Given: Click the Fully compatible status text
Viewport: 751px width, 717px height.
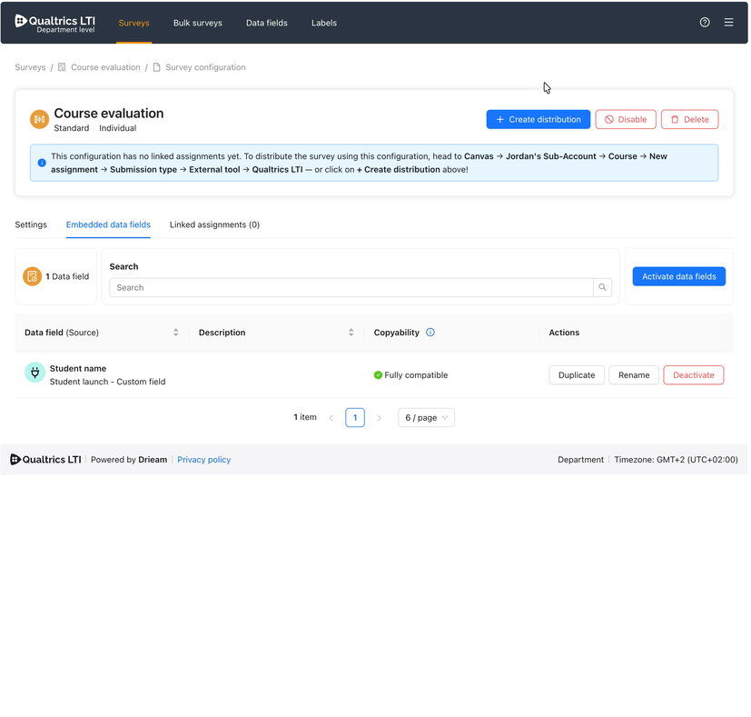Looking at the screenshot, I should (416, 375).
